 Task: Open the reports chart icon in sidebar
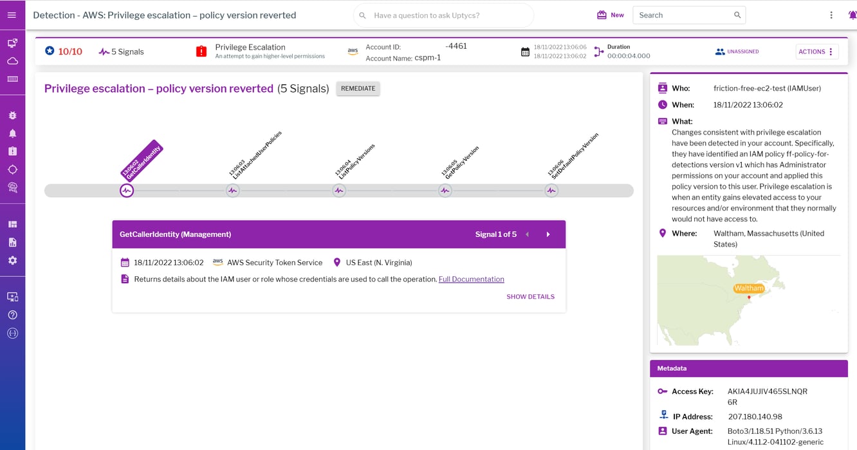[x=12, y=242]
